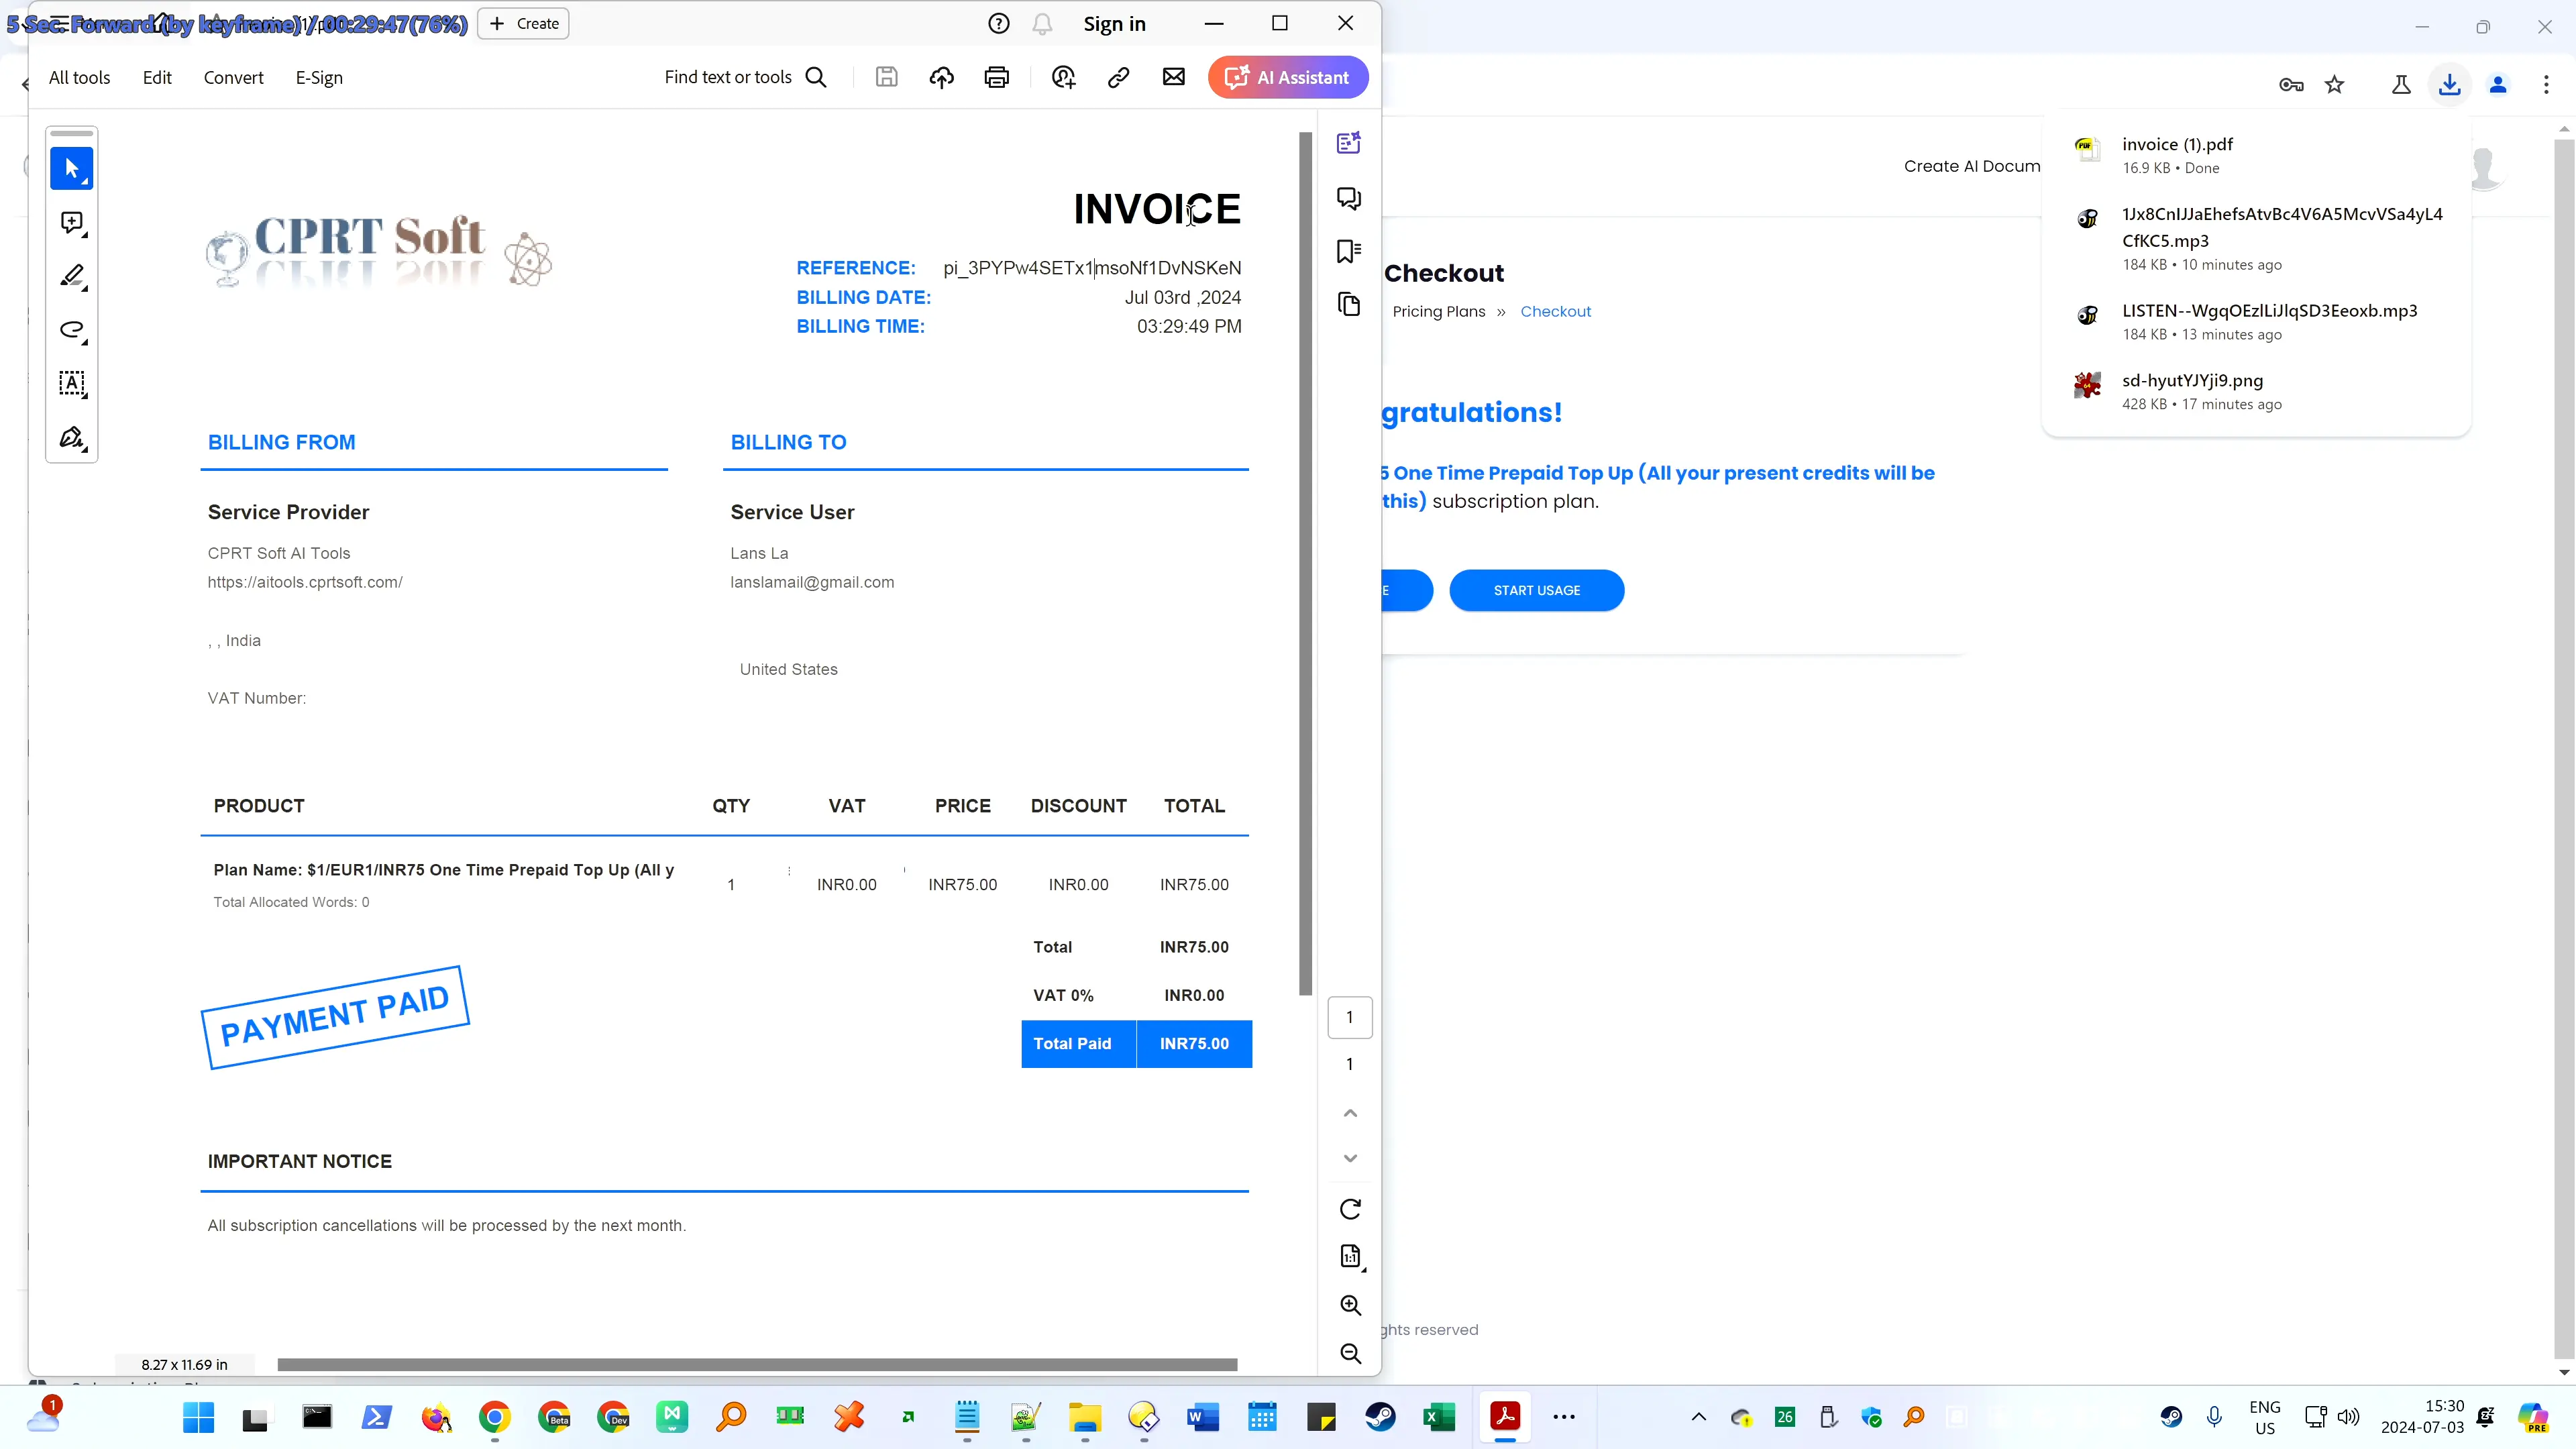Click the provider URL aitools.cprtsoft.com
This screenshot has height=1449, width=2576.
[305, 582]
